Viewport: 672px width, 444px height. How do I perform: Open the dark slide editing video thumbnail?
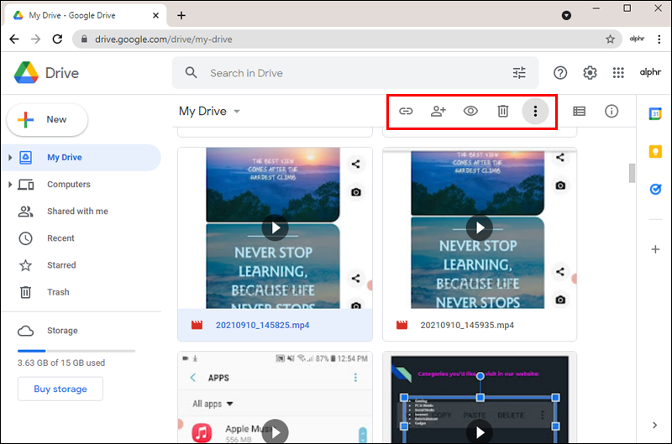[480, 397]
